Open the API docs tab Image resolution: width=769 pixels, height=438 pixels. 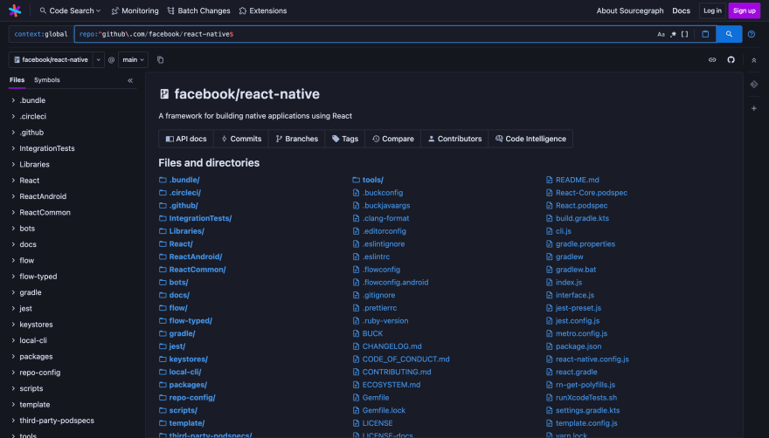pyautogui.click(x=186, y=139)
